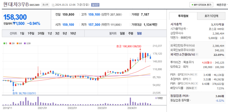The height and width of the screenshot is (112, 228).
Task: Click the 최고 190,900 (06/28) marker
Action: [x=129, y=46]
